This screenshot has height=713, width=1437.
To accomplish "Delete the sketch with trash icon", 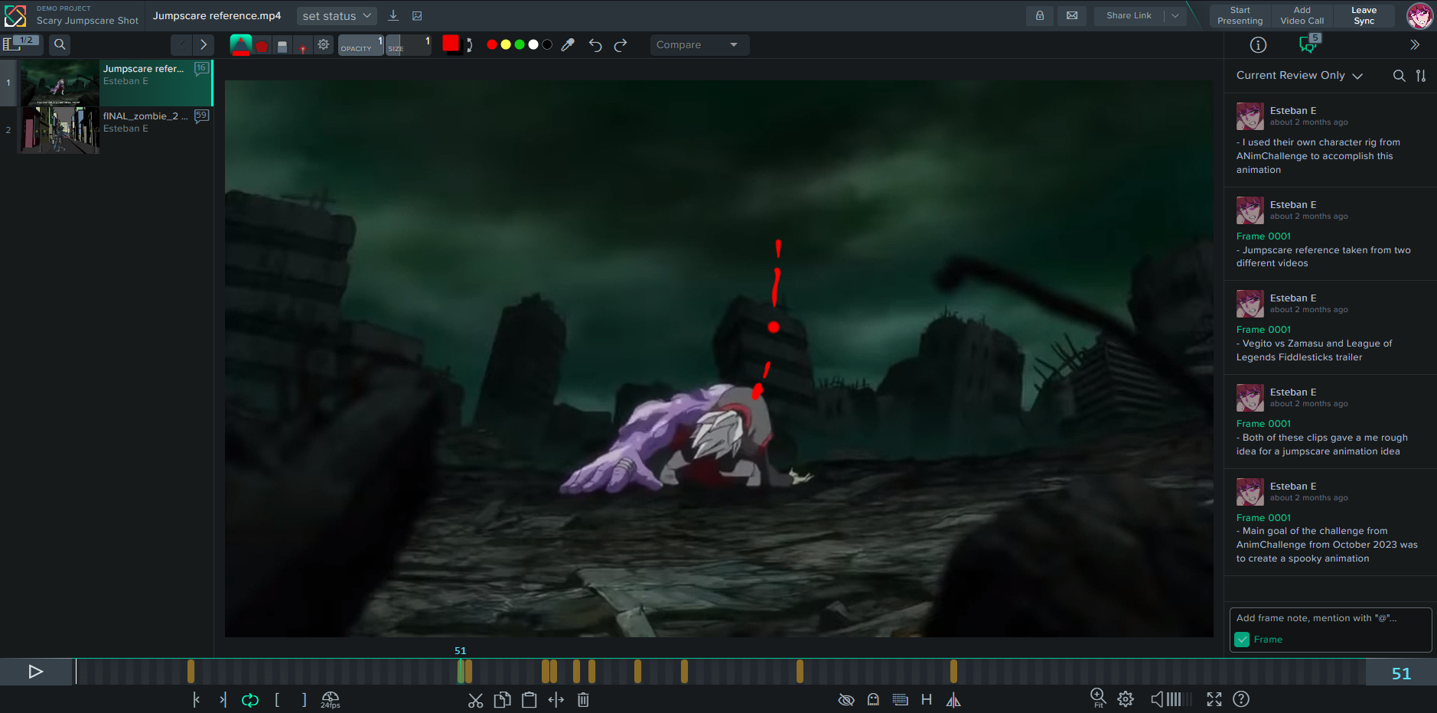I will 583,700.
